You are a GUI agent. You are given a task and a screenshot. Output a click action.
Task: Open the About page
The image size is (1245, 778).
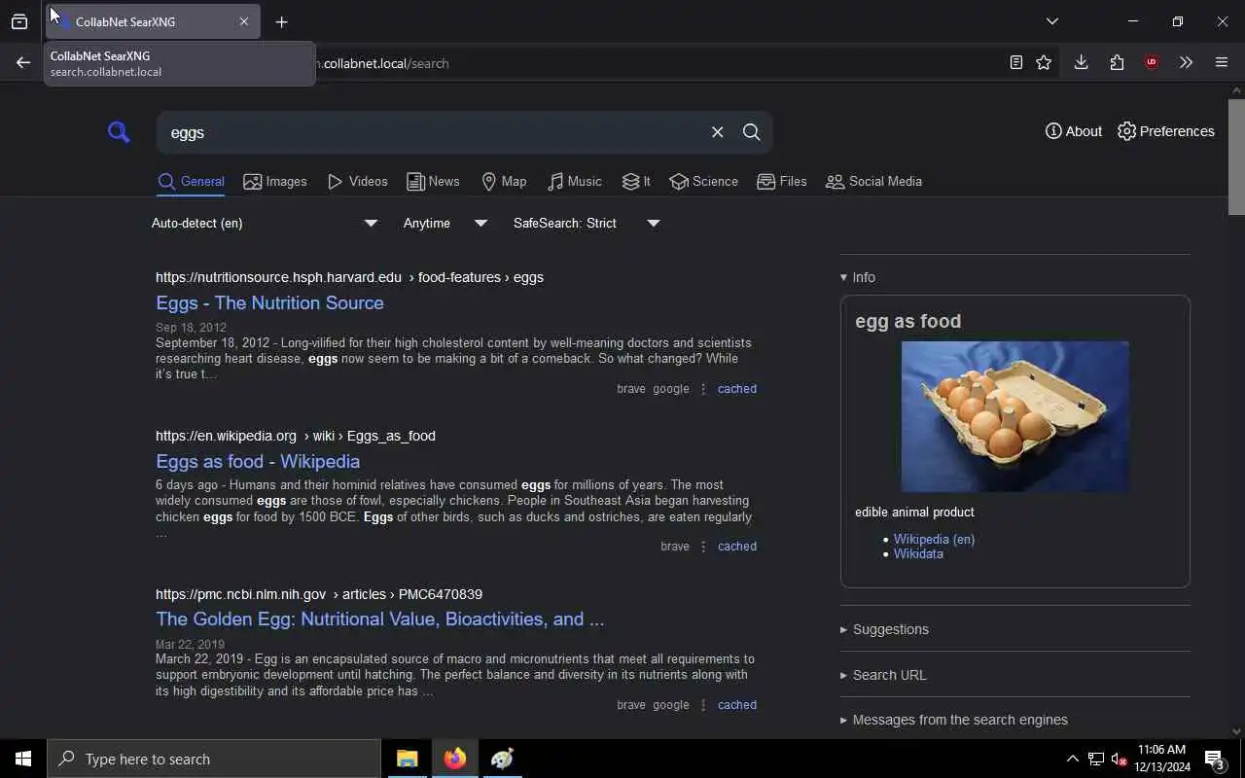pyautogui.click(x=1074, y=131)
